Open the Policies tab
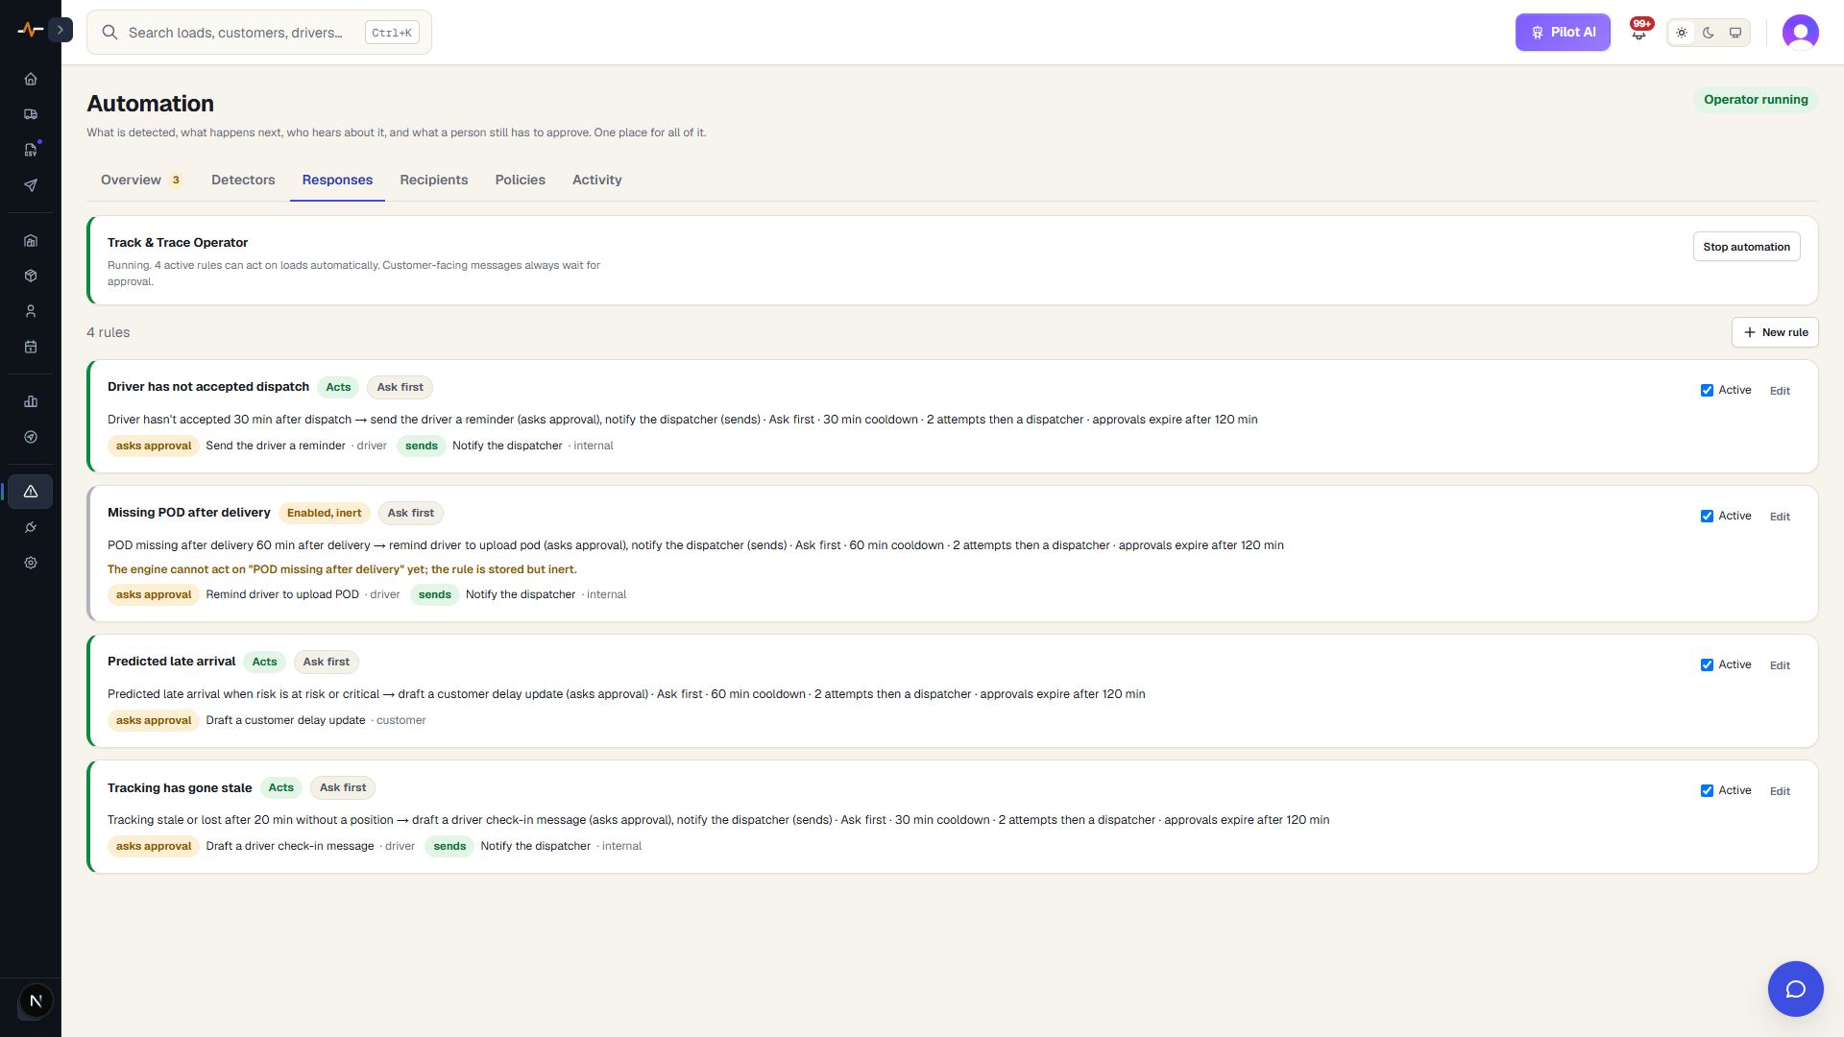The image size is (1844, 1037). 520,180
